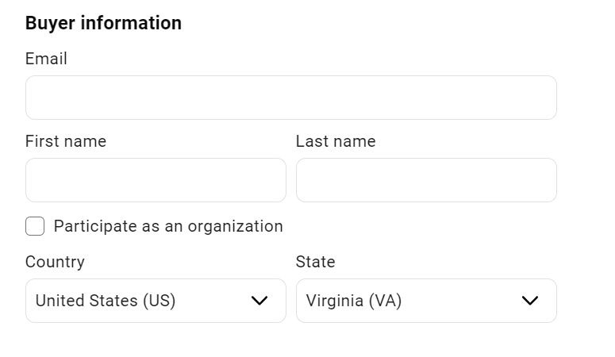The image size is (615, 357).
Task: Select the 'United States (US)' value text
Action: click(106, 301)
